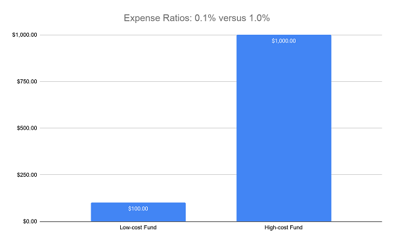Click the $750.00 y-axis tick label
Viewport: 394px width, 243px height.
[x=27, y=81]
